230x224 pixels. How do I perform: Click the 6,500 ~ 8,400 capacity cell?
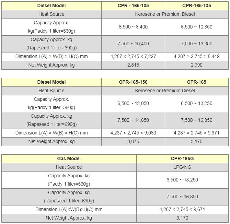tap(133, 27)
